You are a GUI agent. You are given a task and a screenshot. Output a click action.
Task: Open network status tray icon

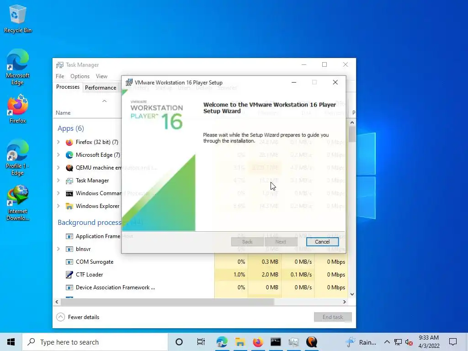(398, 342)
